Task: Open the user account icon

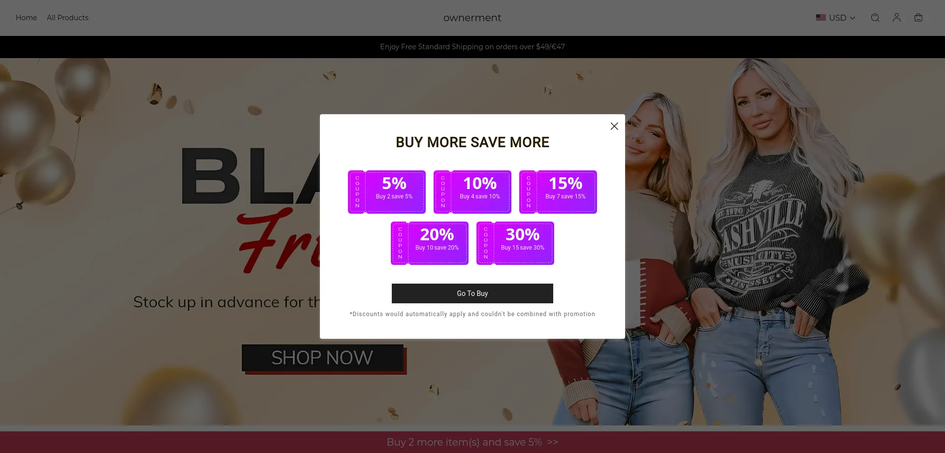Action: point(897,18)
